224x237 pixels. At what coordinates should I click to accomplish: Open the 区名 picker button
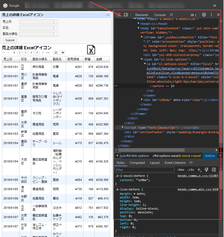56,28
